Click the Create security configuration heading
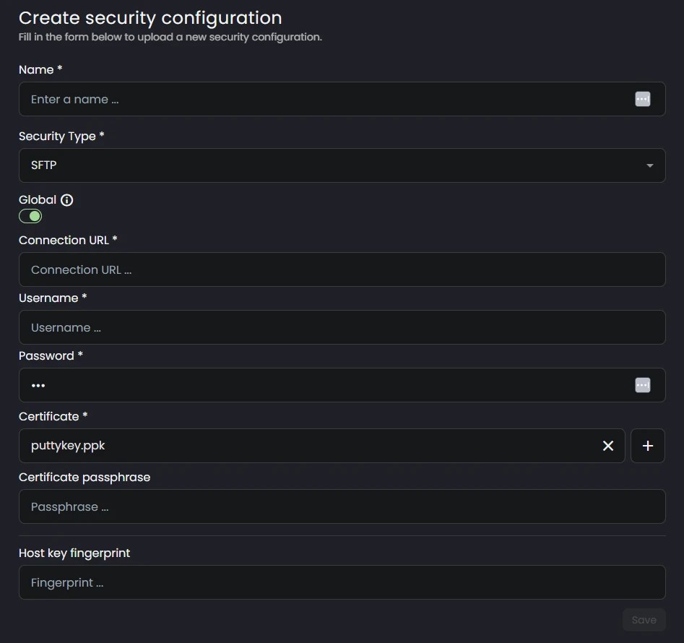This screenshot has width=684, height=643. pos(150,17)
